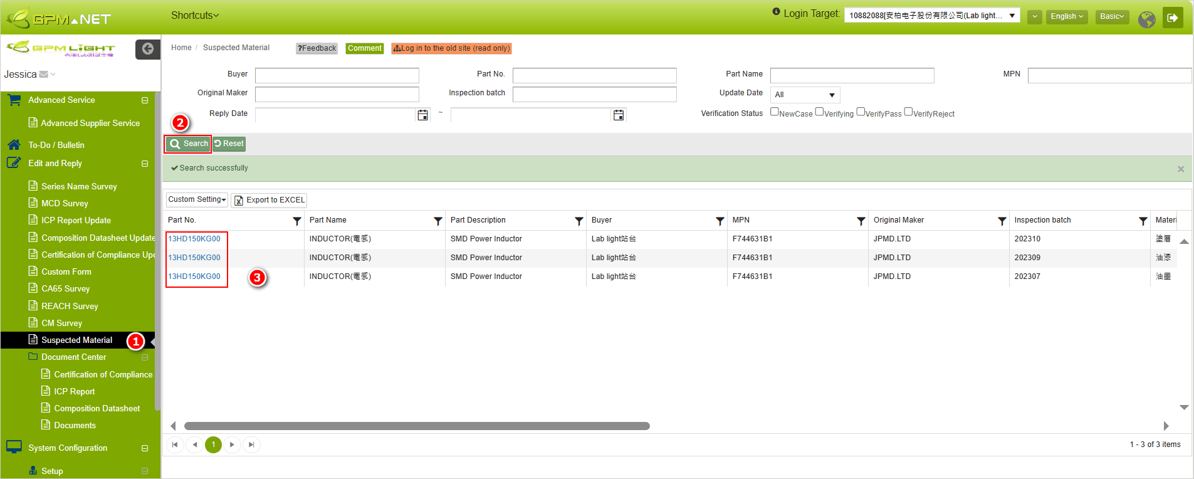Open the Basic dropdown

pyautogui.click(x=1112, y=16)
